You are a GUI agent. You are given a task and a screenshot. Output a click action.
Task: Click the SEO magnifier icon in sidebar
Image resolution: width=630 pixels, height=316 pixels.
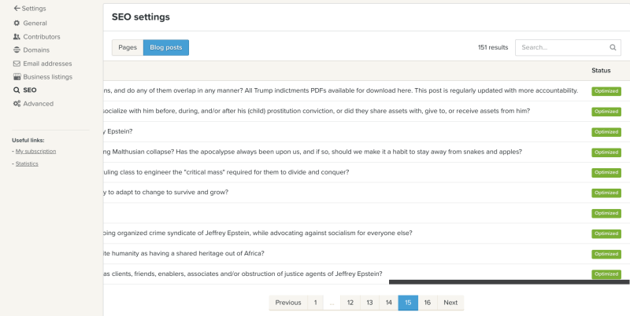[17, 90]
